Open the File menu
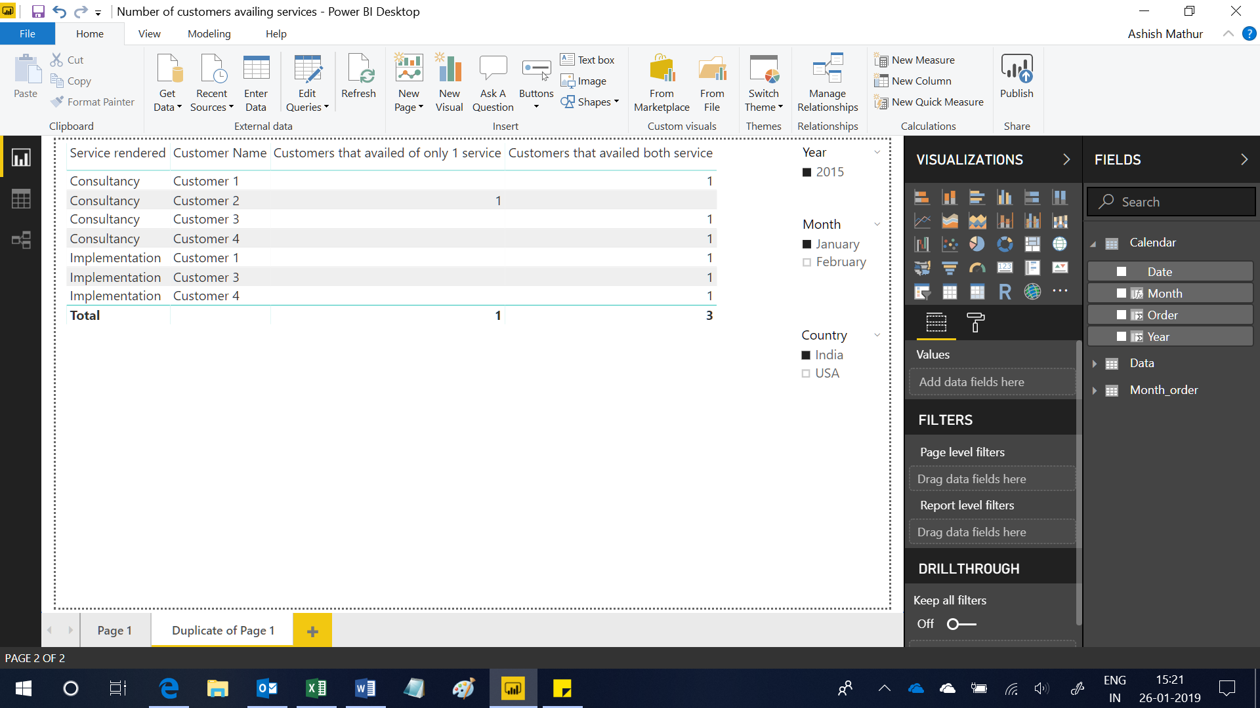Image resolution: width=1260 pixels, height=708 pixels. tap(28, 33)
